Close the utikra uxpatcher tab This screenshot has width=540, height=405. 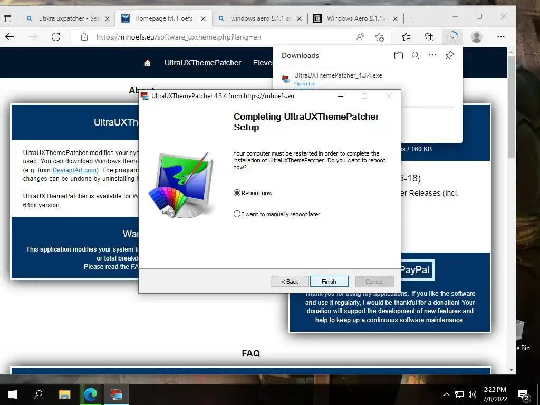(x=108, y=18)
